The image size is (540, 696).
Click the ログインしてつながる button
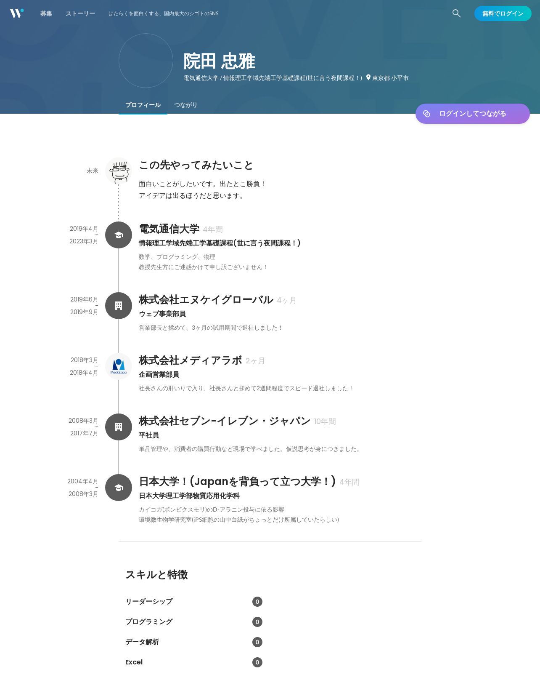pyautogui.click(x=473, y=114)
